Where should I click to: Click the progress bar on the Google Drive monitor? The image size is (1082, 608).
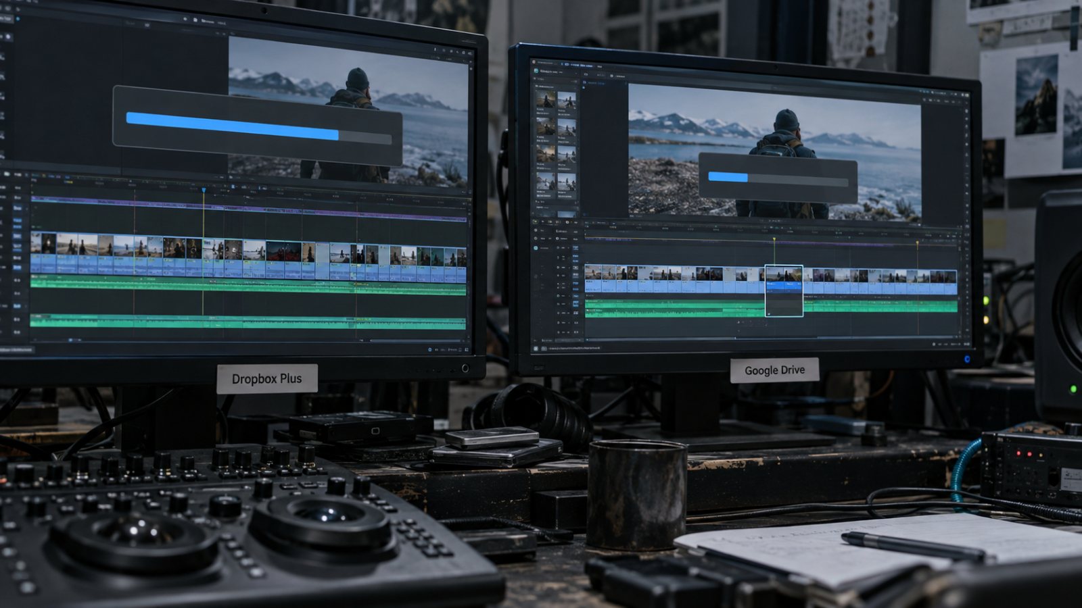click(778, 178)
